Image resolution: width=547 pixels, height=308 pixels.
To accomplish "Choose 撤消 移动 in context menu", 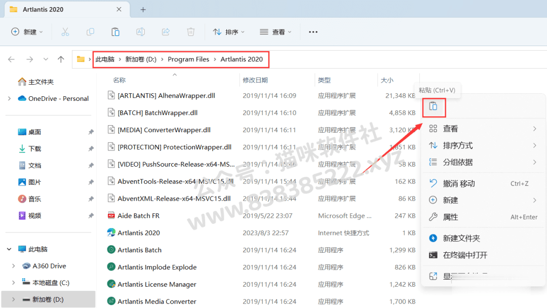I will pyautogui.click(x=483, y=183).
